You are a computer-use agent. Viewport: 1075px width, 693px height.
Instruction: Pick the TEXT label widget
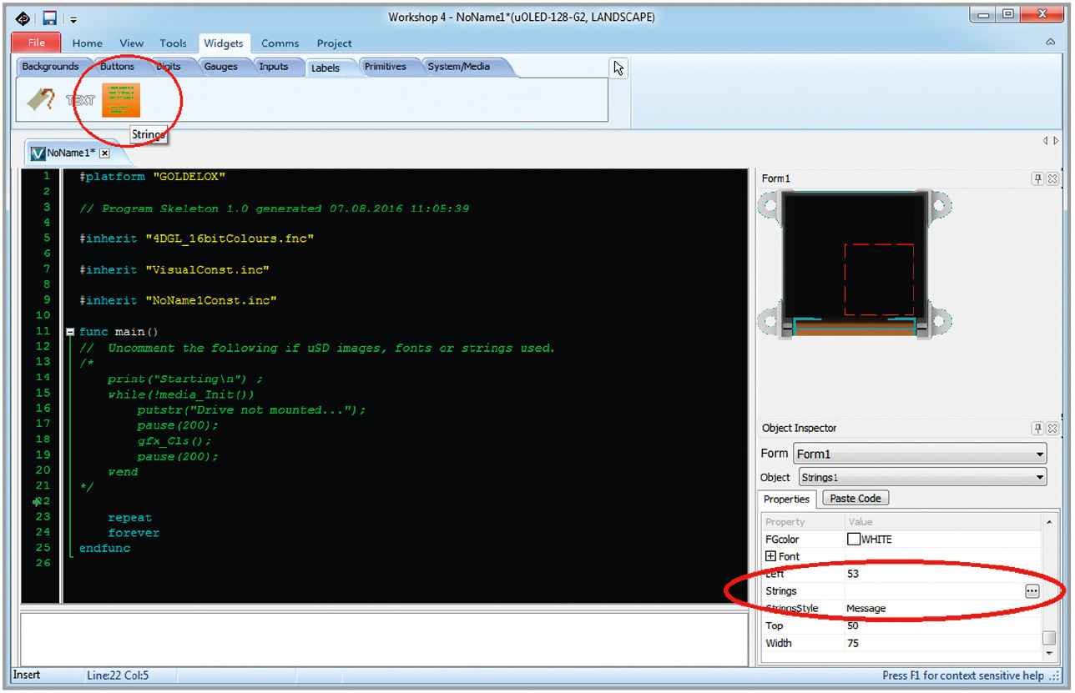point(81,100)
